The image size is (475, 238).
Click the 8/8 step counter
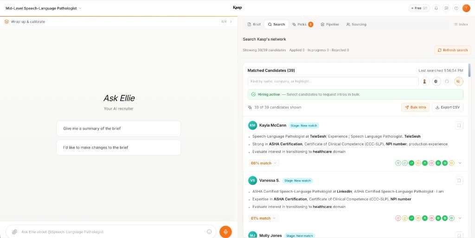tap(224, 22)
